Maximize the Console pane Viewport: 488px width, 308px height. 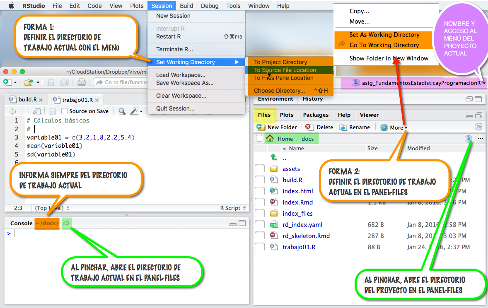tap(242, 223)
